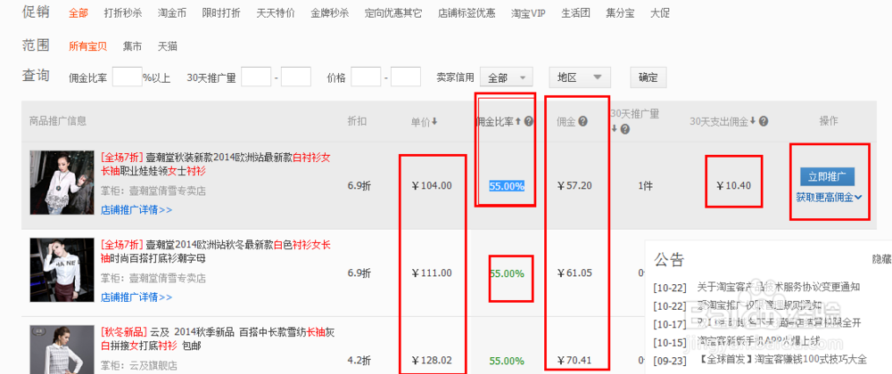Expand the 获取更高佣金 dropdown

coord(829,197)
